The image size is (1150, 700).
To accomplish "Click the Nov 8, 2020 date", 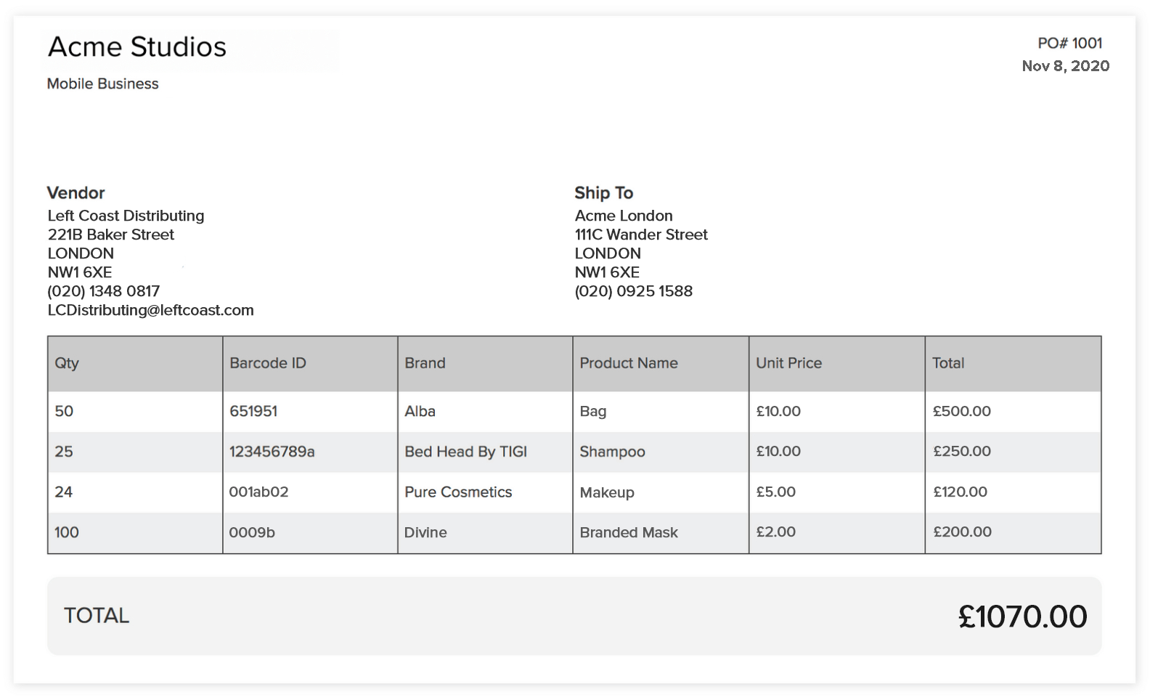I will 1065,66.
